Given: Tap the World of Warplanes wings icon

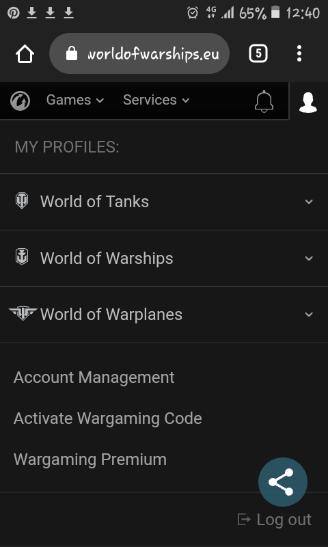Looking at the screenshot, I should pos(23,313).
